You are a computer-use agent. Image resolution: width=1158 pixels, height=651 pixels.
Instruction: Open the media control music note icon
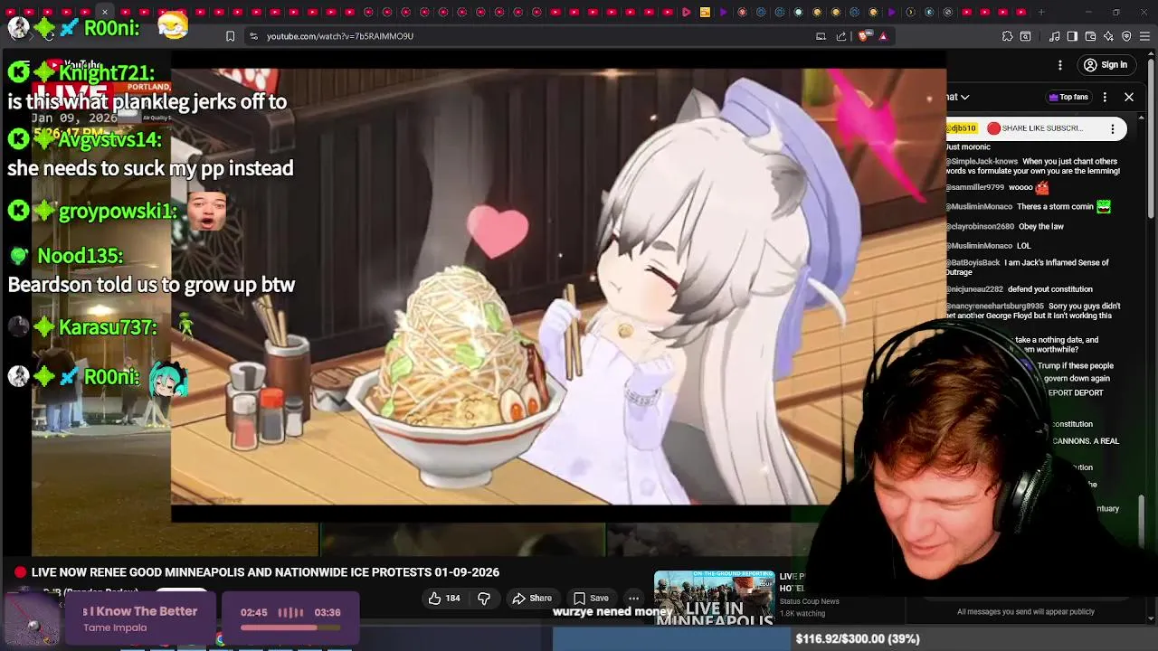1055,36
